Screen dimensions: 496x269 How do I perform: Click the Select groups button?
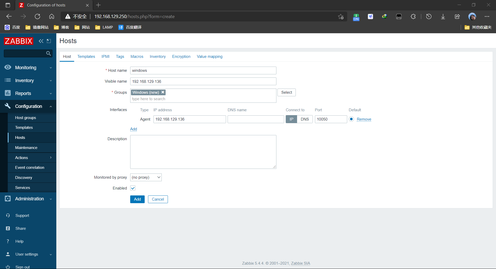pyautogui.click(x=286, y=92)
